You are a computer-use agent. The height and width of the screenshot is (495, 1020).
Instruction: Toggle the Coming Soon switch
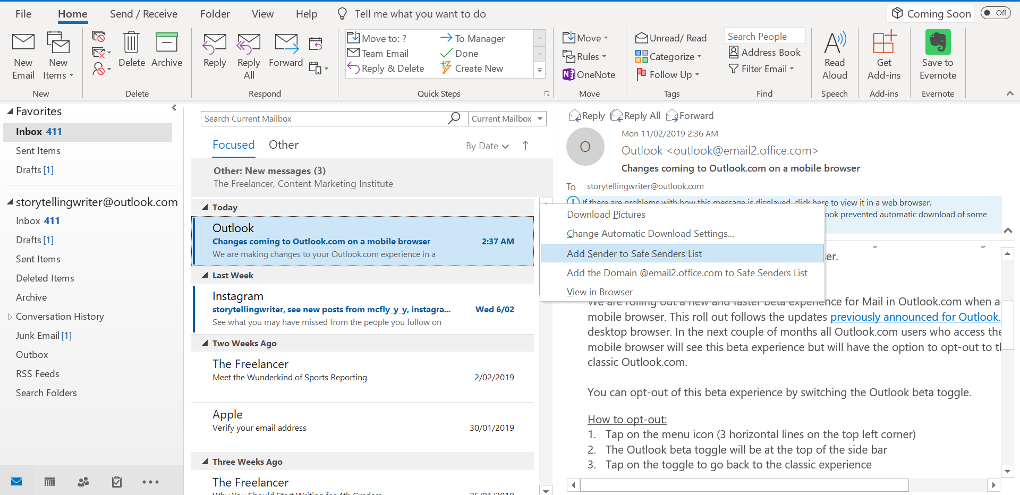[995, 13]
